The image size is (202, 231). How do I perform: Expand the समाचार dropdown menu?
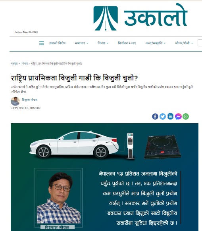point(81,43)
